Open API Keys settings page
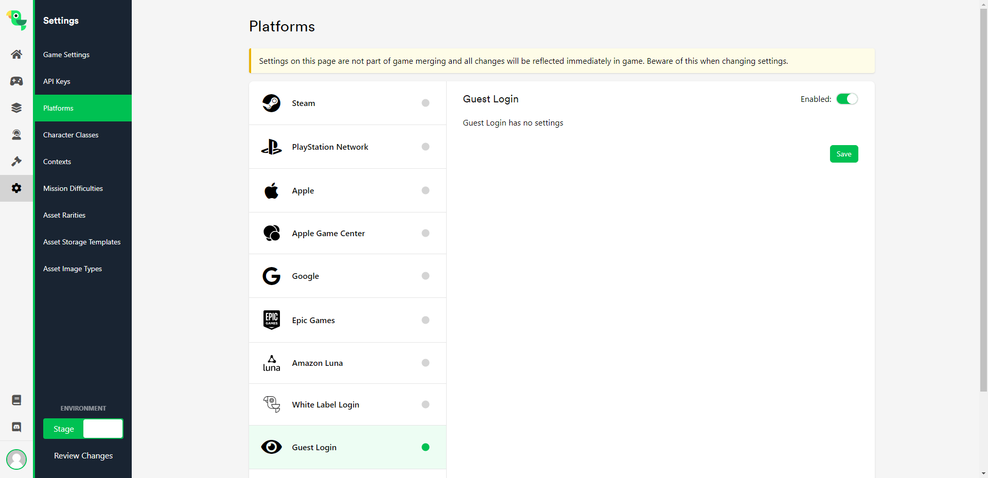Viewport: 988px width, 478px height. [57, 81]
